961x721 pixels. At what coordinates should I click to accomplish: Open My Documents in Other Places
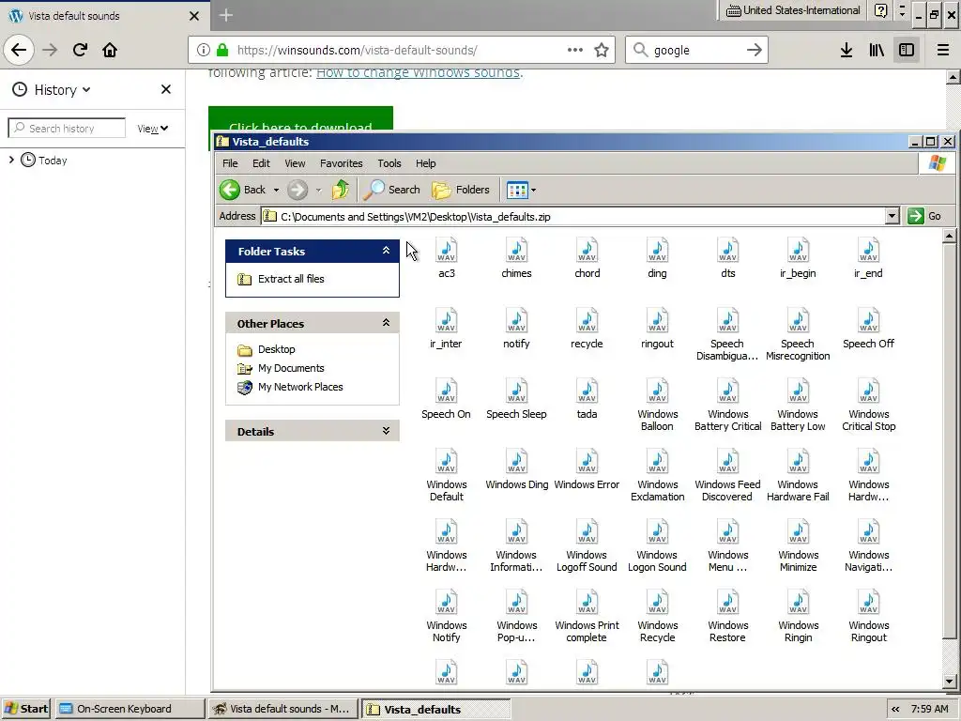pos(281,368)
